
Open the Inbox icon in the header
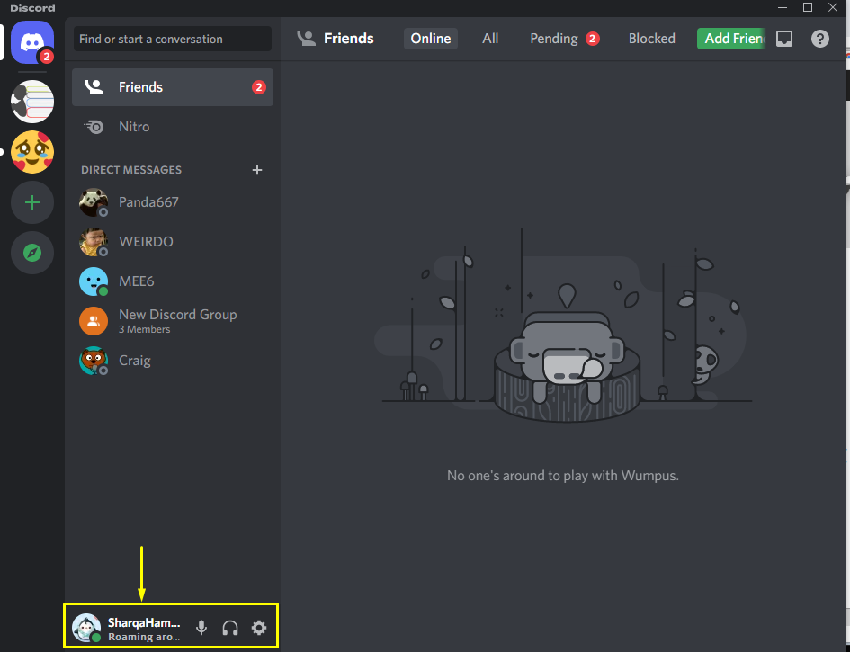pyautogui.click(x=784, y=39)
